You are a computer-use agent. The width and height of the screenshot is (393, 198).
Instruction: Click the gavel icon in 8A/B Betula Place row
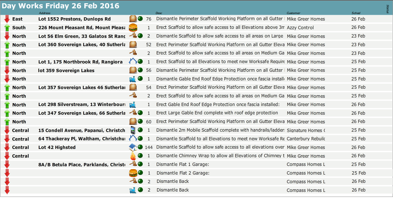[x=133, y=164]
